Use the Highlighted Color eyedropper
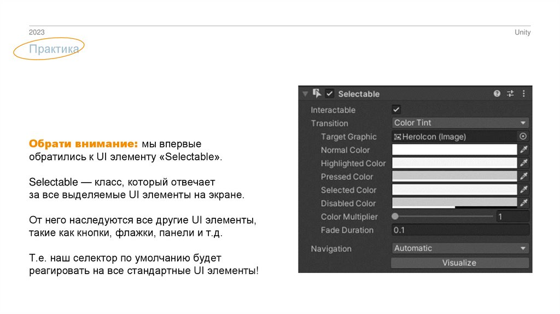This screenshot has width=560, height=314. pos(523,163)
